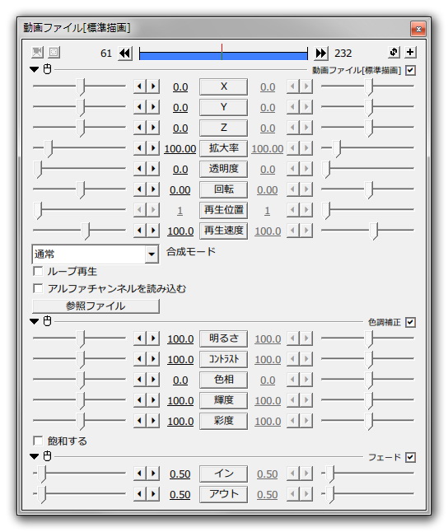
Task: Click the plus icon to add filter effect
Action: [410, 52]
